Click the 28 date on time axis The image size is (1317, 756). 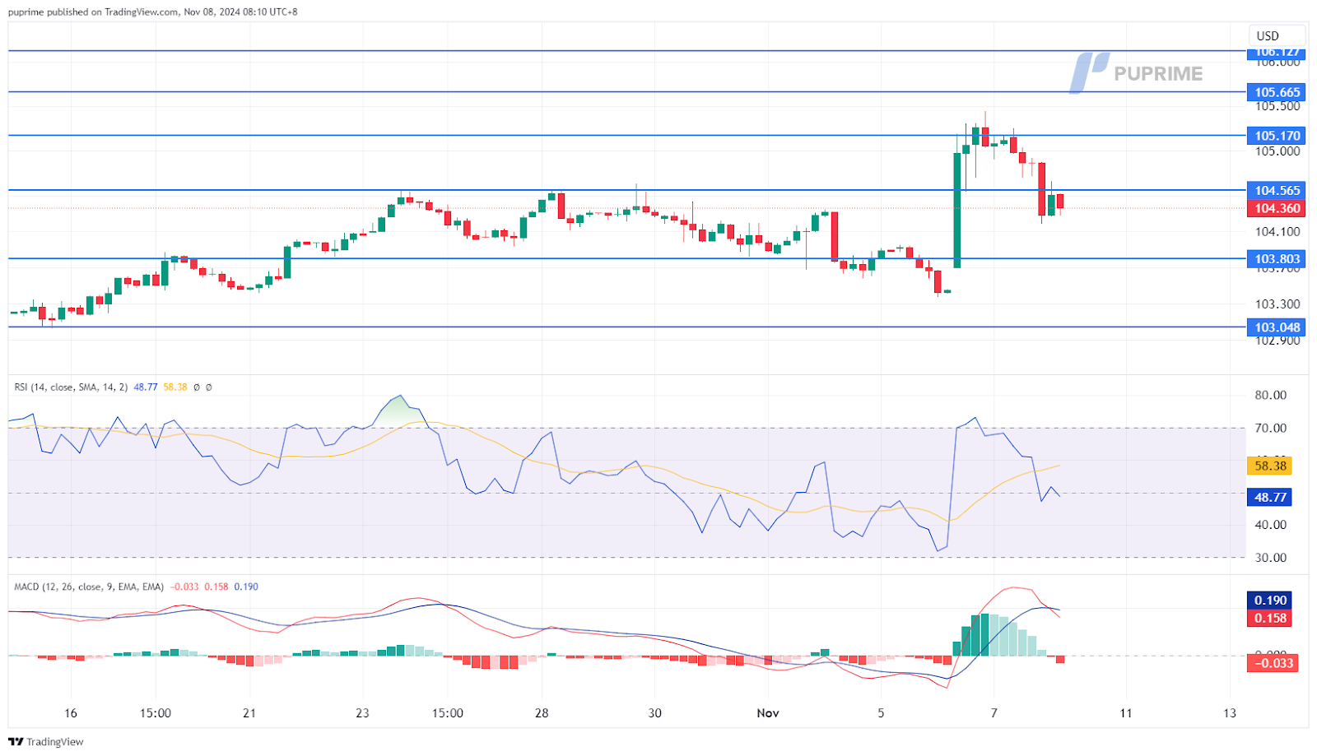(x=542, y=713)
